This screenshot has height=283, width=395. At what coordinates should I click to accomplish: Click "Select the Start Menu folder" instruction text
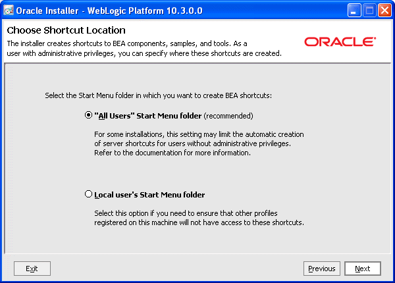[x=159, y=95]
